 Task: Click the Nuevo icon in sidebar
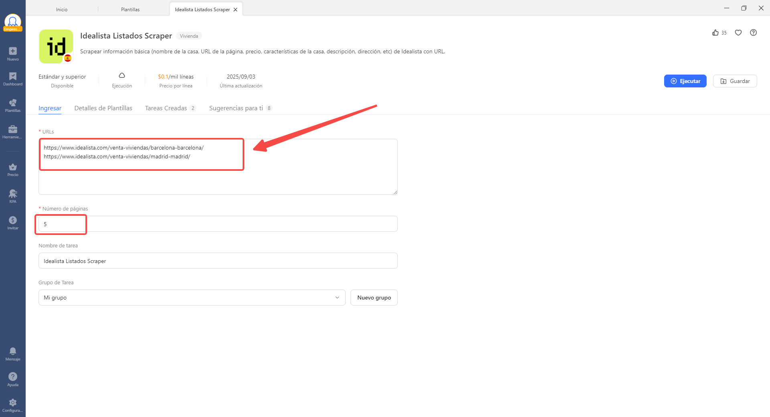click(x=13, y=51)
